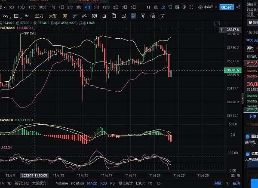Toggle the KDJ indicator
Viewport: 258px width, 188px height.
[104, 183]
